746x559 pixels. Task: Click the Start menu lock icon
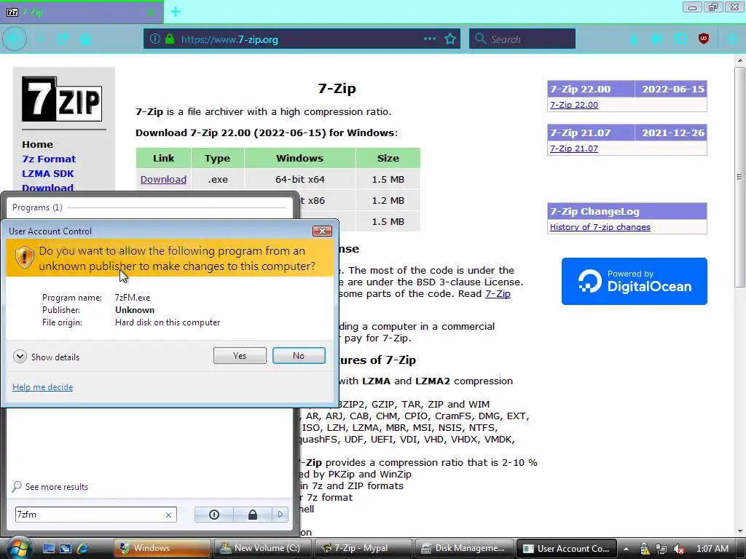tap(253, 515)
